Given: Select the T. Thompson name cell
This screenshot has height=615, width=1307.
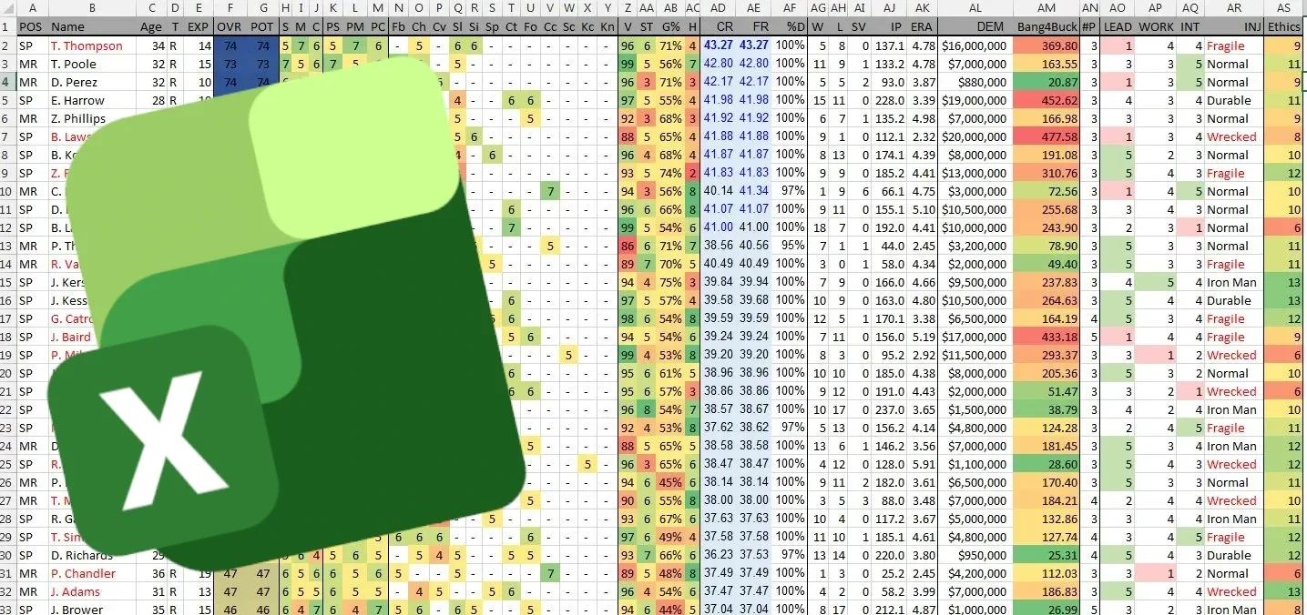Looking at the screenshot, I should pyautogui.click(x=92, y=45).
